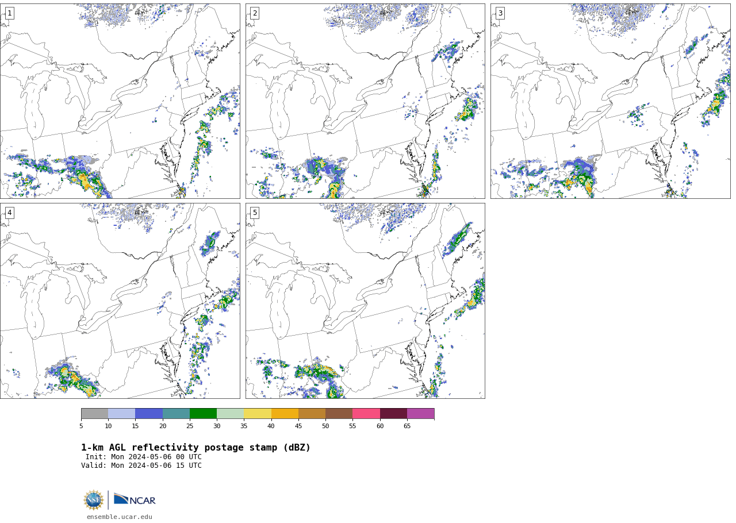Open ensemble member 1 reflectivity map
The image size is (736, 523).
click(120, 101)
